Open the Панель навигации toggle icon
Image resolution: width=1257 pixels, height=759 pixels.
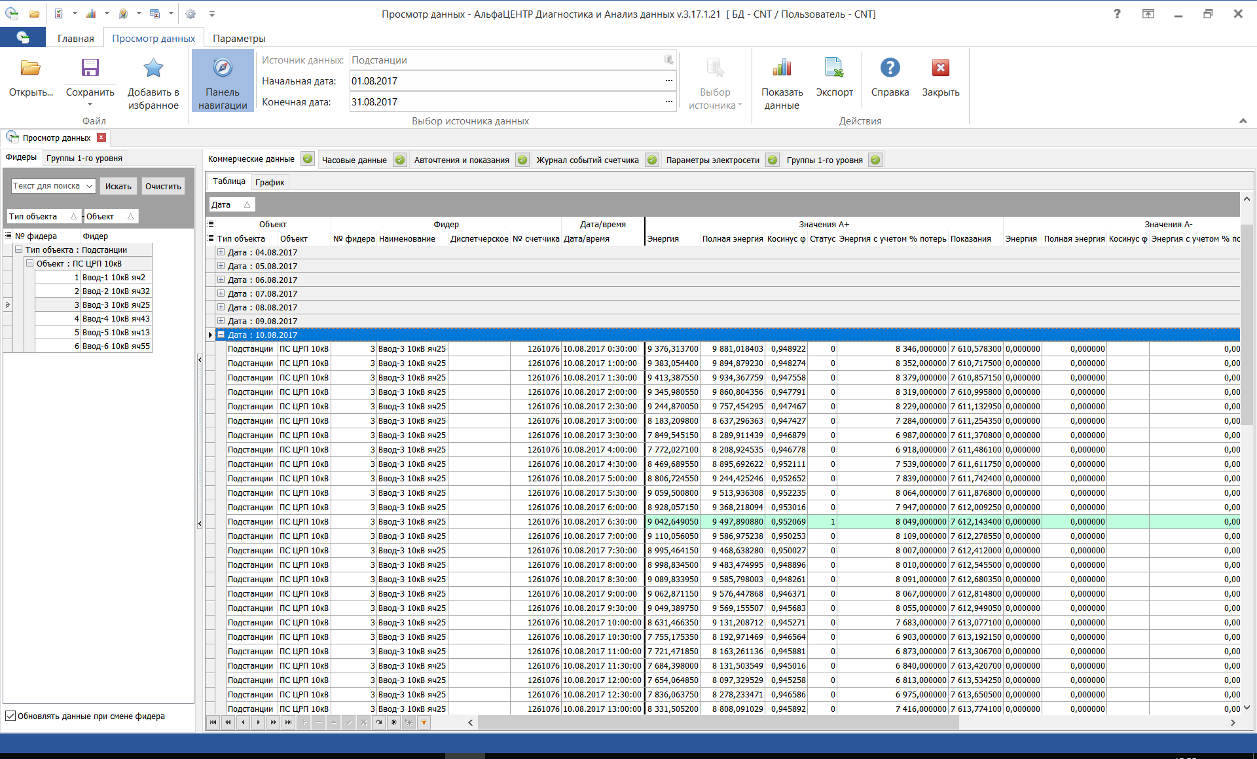(x=222, y=80)
